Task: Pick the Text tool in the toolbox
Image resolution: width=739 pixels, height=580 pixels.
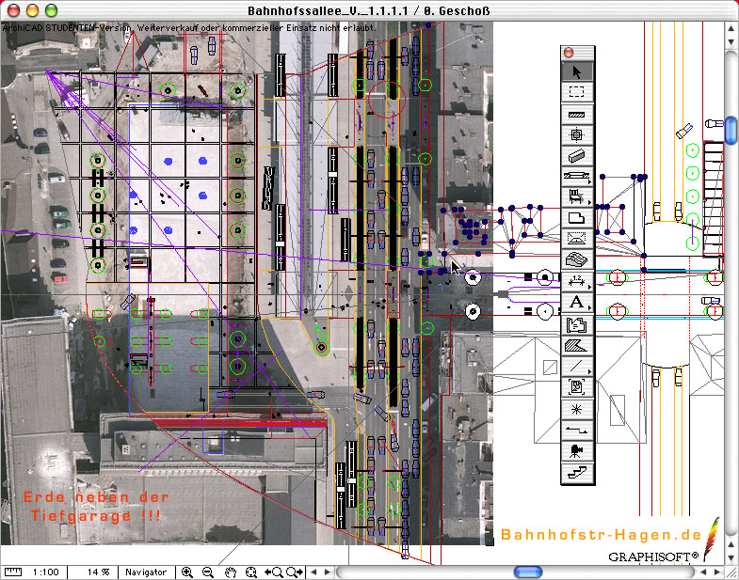Action: [x=577, y=302]
